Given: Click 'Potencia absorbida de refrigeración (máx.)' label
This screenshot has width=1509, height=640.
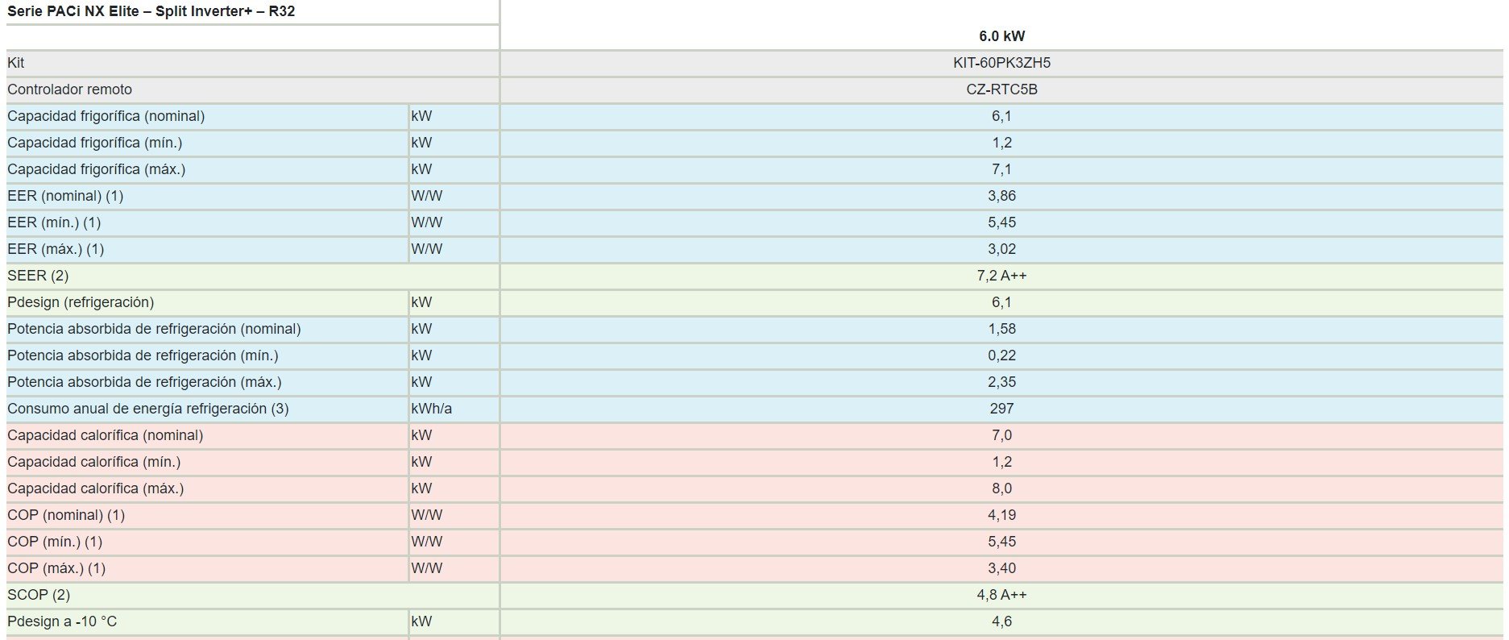Looking at the screenshot, I should (144, 382).
